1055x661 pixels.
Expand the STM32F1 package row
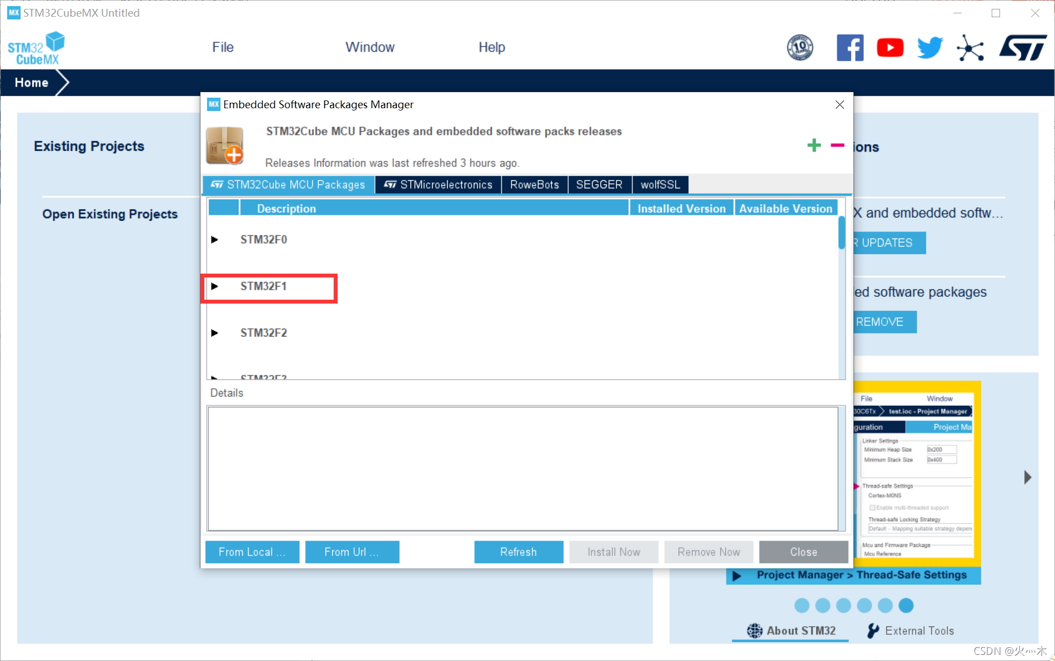tap(214, 286)
